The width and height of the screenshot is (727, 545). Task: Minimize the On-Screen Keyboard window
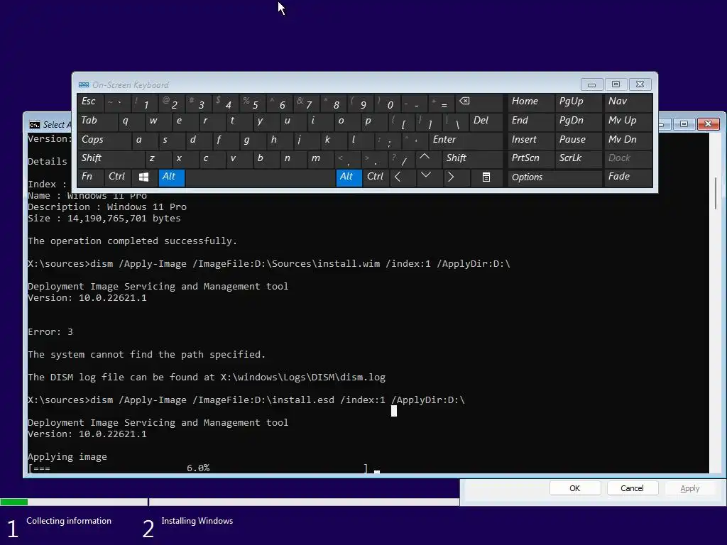591,84
